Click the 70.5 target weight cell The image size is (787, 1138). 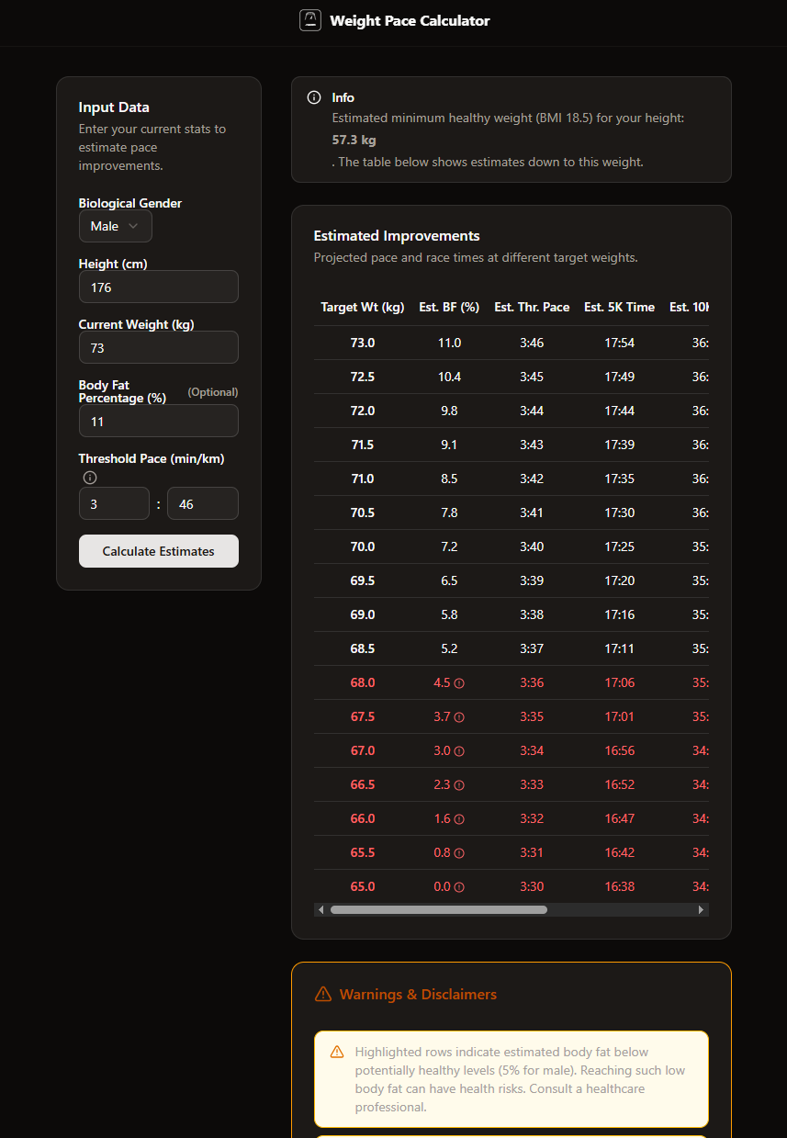pyautogui.click(x=363, y=513)
